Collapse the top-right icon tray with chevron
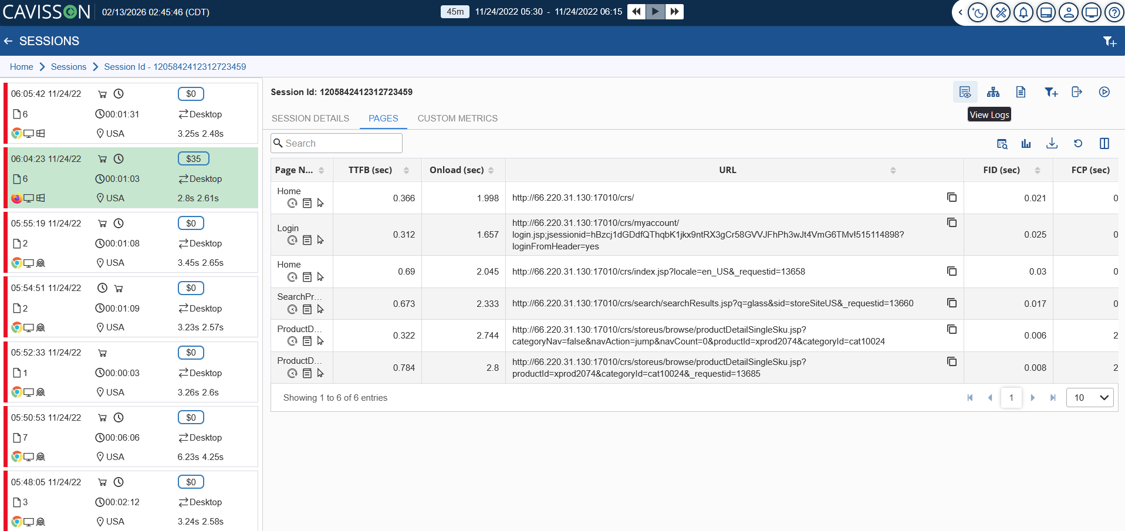 960,12
